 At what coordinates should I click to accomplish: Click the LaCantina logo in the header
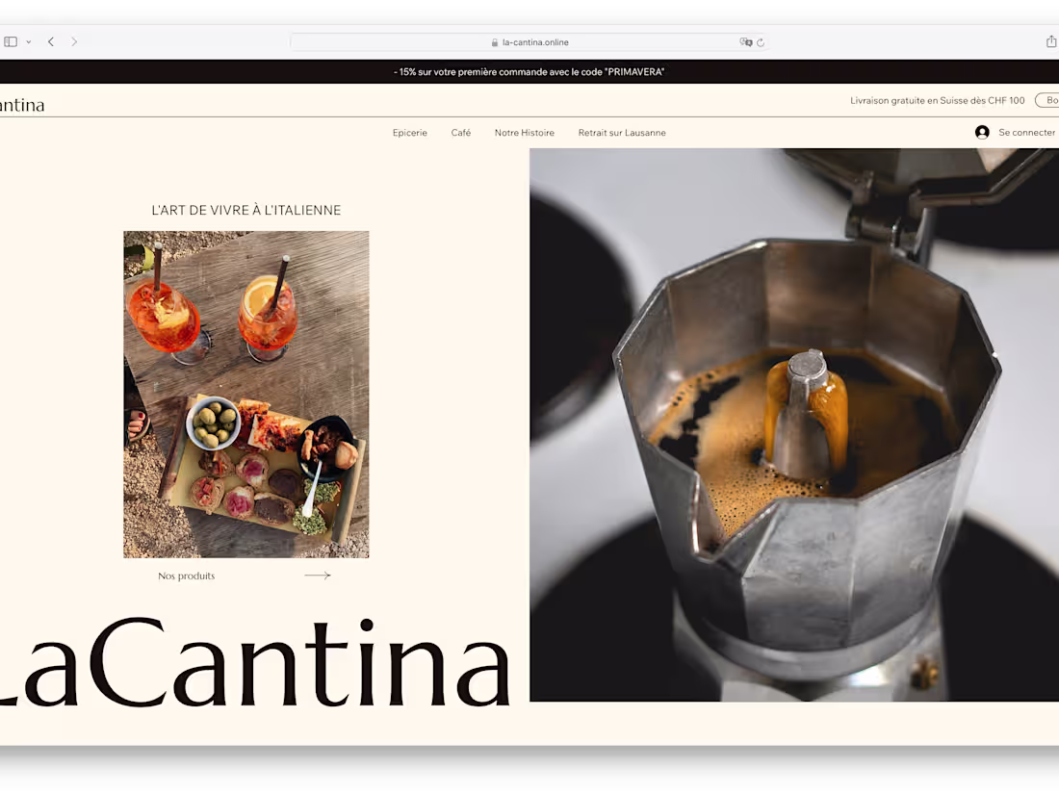point(19,105)
